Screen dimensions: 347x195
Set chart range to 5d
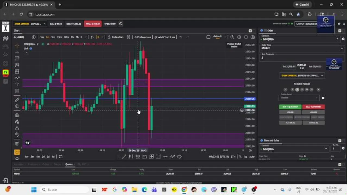[43, 157]
